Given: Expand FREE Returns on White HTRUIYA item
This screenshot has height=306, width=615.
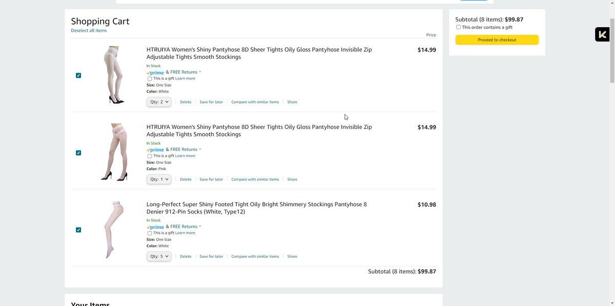Looking at the screenshot, I should tap(186, 72).
